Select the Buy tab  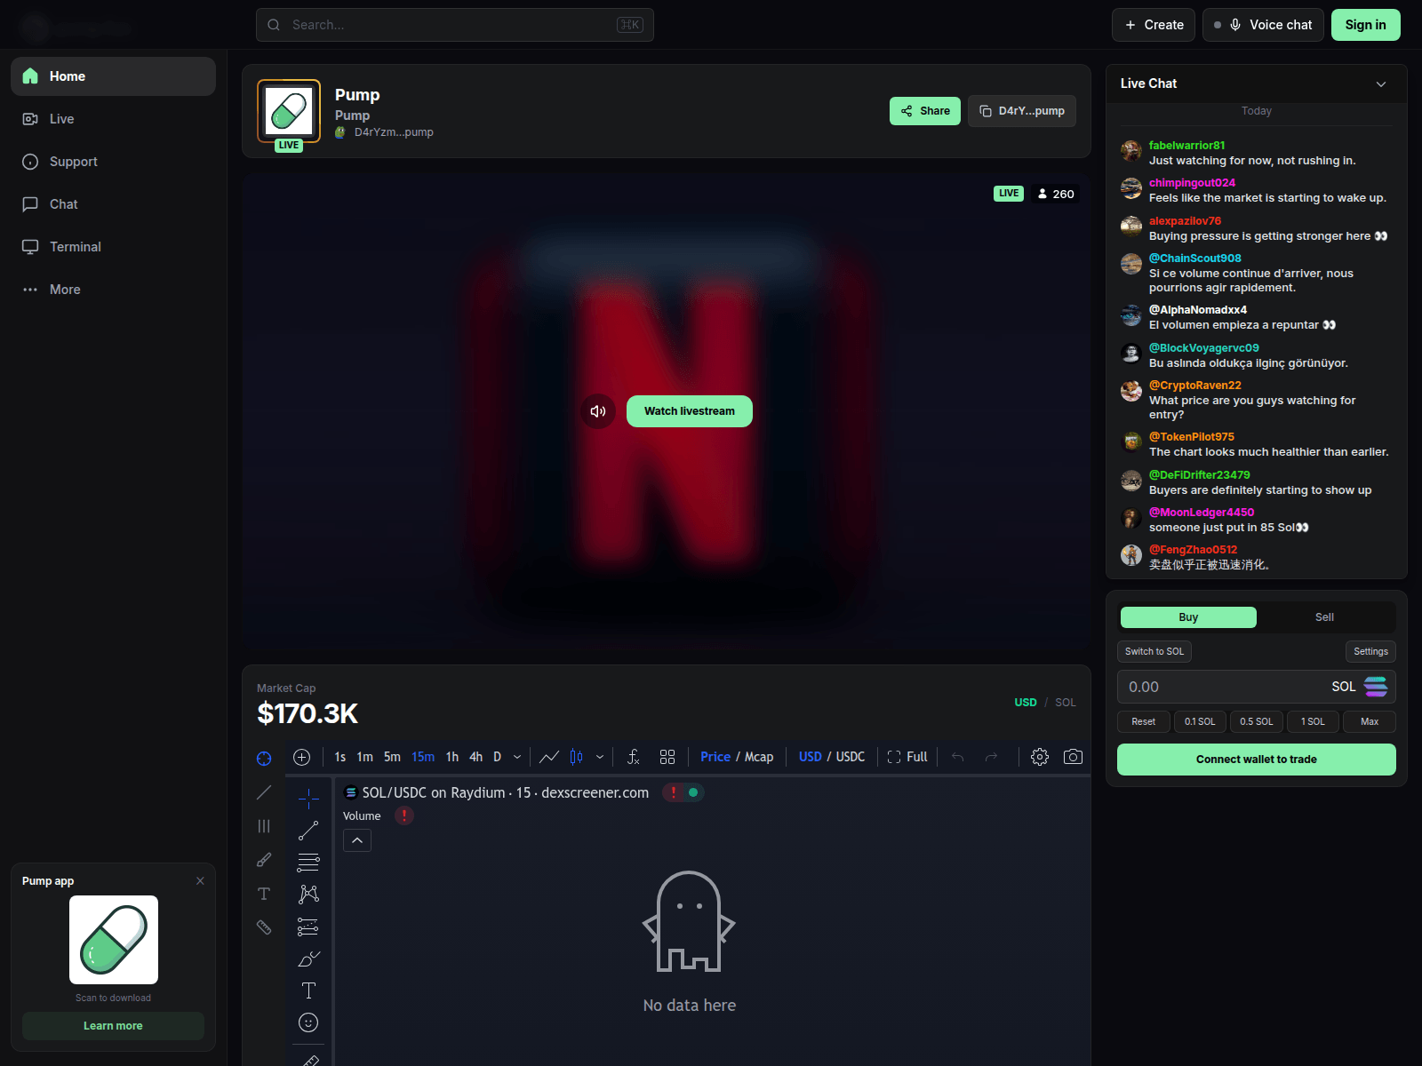tap(1188, 617)
